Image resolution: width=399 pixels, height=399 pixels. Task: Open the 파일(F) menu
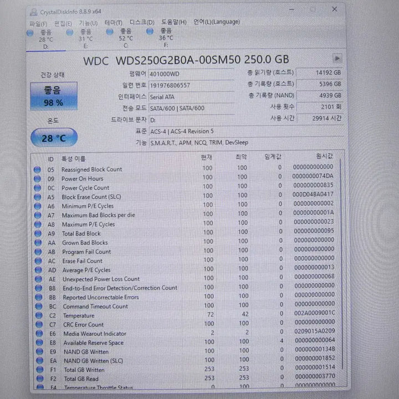pos(38,24)
